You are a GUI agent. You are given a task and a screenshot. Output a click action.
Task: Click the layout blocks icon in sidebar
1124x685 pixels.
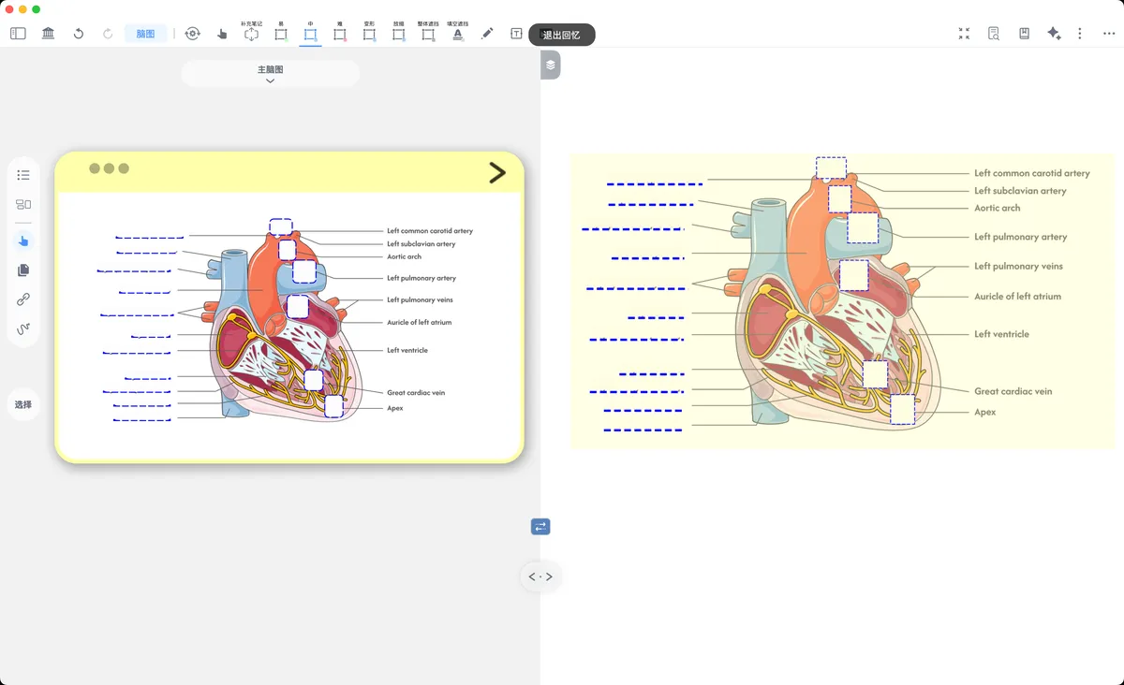23,204
